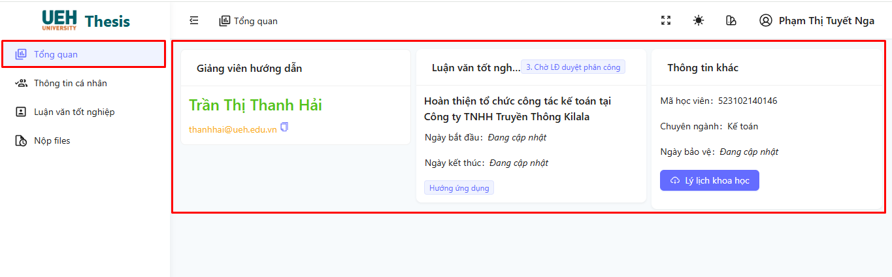This screenshot has width=892, height=277.
Task: Open the Nộp files menu item
Action: click(x=52, y=140)
